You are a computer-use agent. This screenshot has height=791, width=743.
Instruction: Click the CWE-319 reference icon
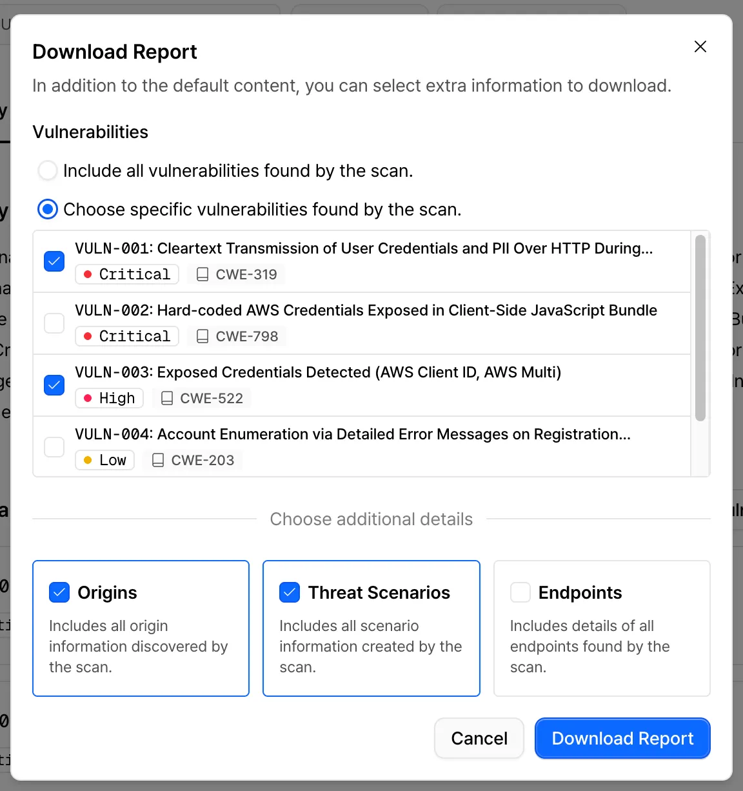click(203, 274)
